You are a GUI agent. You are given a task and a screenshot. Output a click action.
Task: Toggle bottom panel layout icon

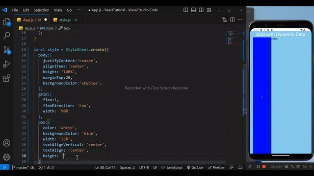point(193,10)
